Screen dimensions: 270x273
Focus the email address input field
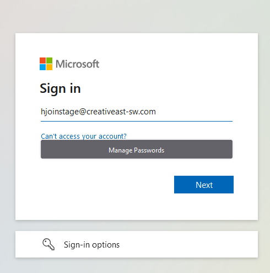[x=137, y=112]
